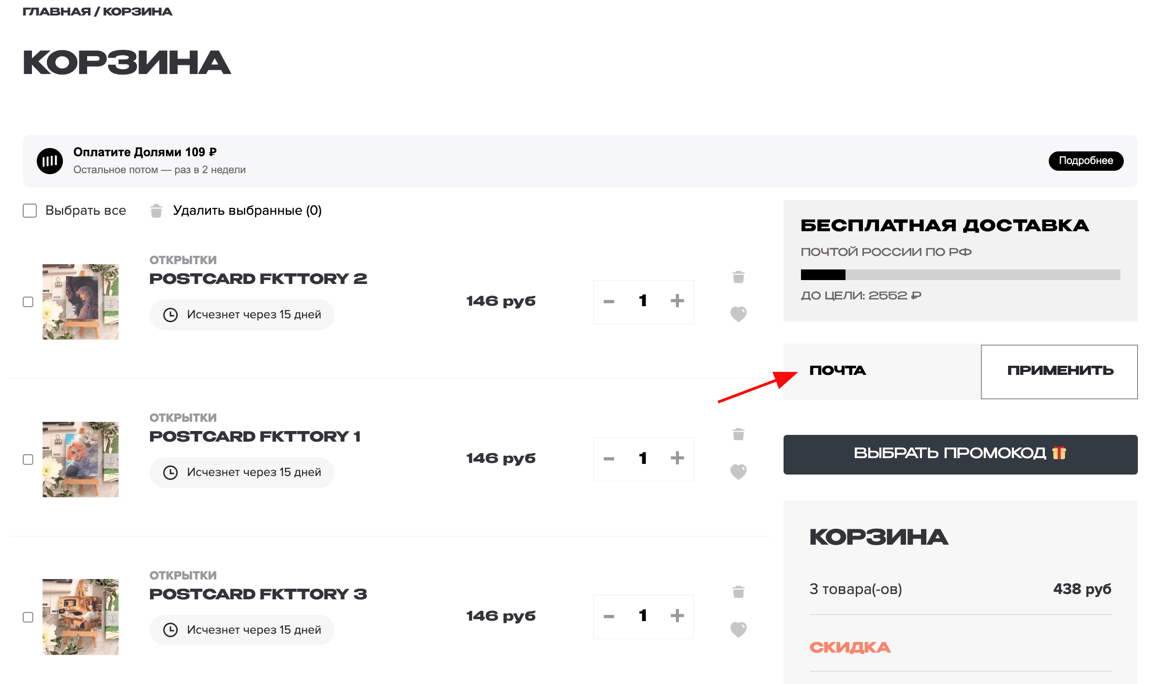This screenshot has width=1163, height=684.
Task: Increase quantity of POSTCARD FKTTORY 3
Action: [x=678, y=616]
